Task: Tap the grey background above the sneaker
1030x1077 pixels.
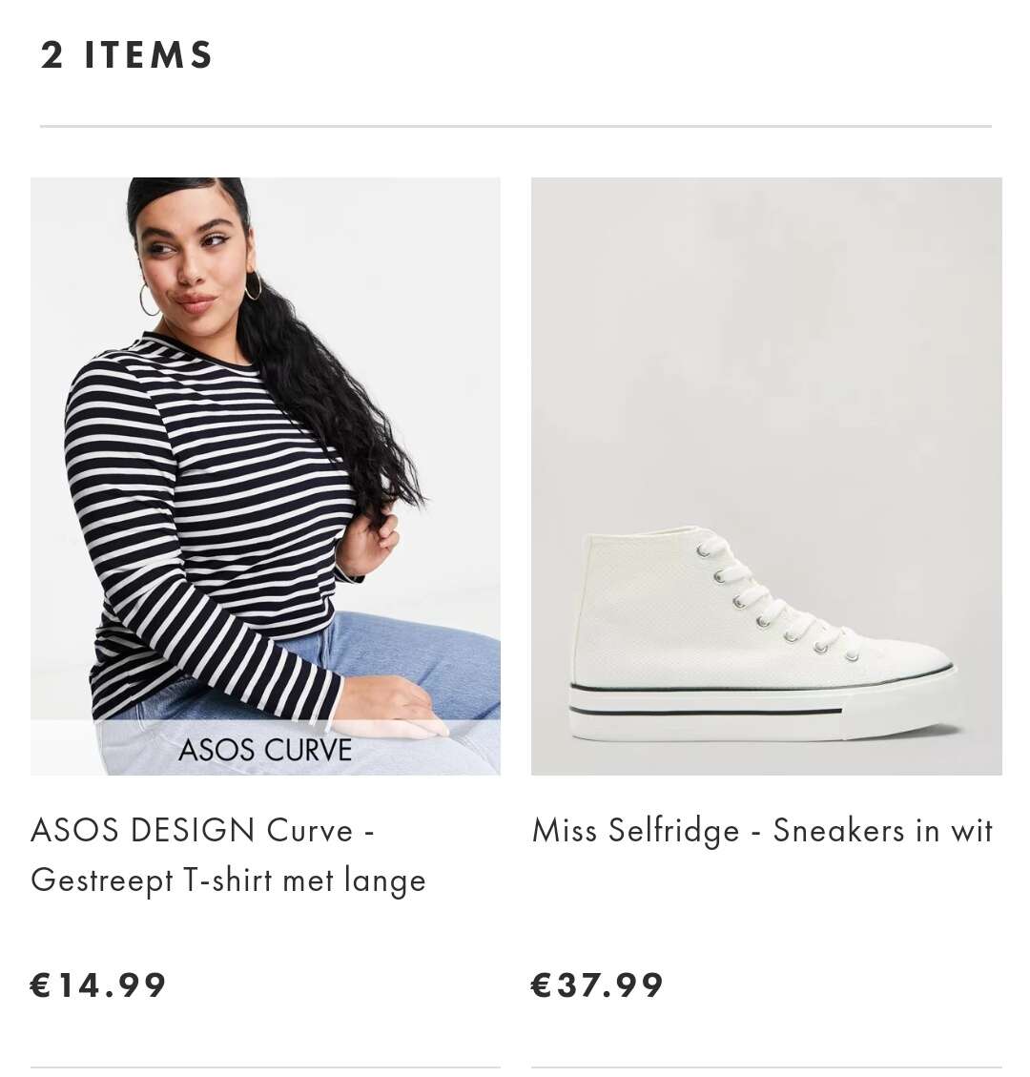Action: [767, 343]
